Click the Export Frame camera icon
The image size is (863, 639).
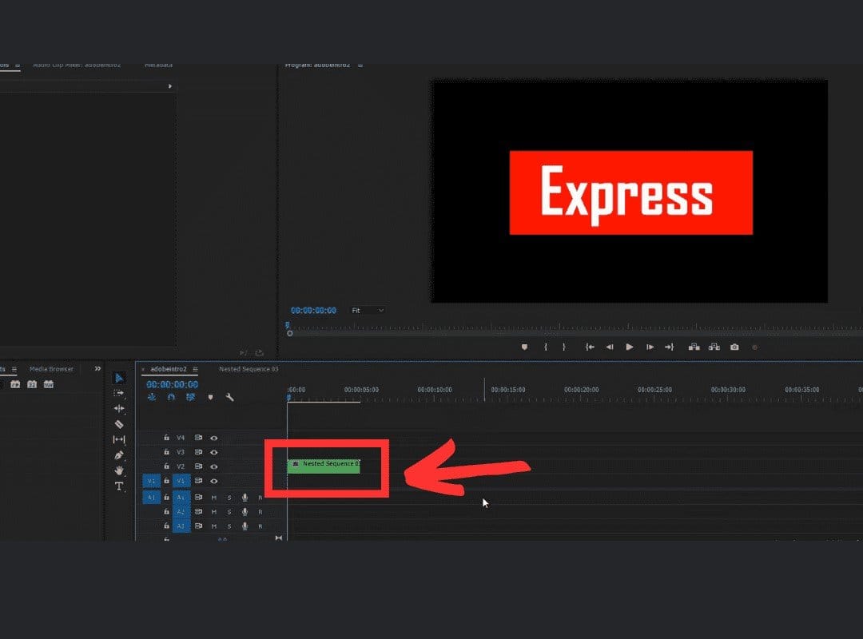pos(734,347)
